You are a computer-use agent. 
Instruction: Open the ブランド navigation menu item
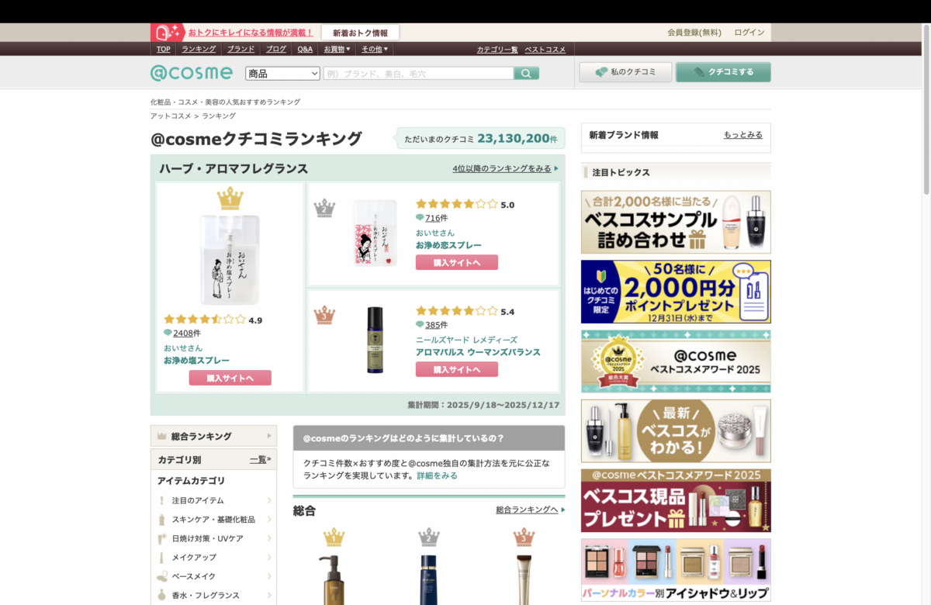(241, 49)
